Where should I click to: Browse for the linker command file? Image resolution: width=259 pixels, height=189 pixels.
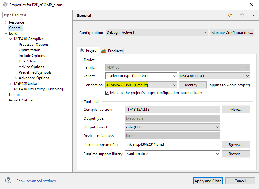click(x=236, y=144)
